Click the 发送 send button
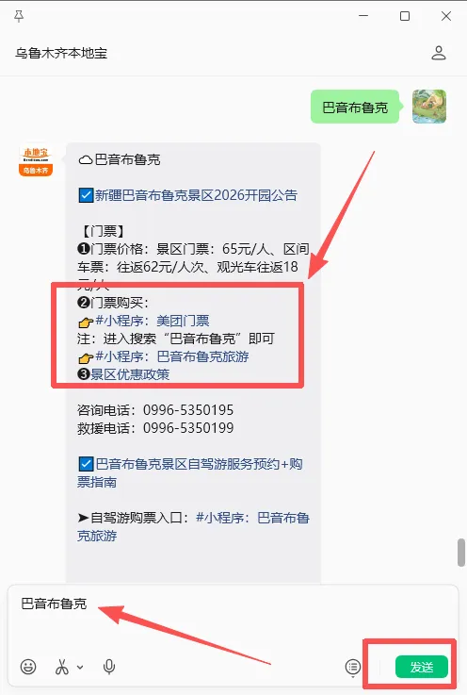This screenshot has height=695, width=467. (422, 667)
